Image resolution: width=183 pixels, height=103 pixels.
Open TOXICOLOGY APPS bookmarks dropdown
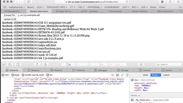[57, 7]
